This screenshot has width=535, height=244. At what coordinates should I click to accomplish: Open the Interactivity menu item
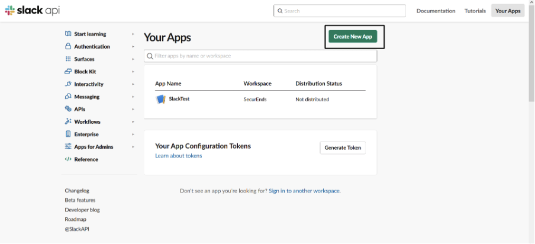(89, 84)
